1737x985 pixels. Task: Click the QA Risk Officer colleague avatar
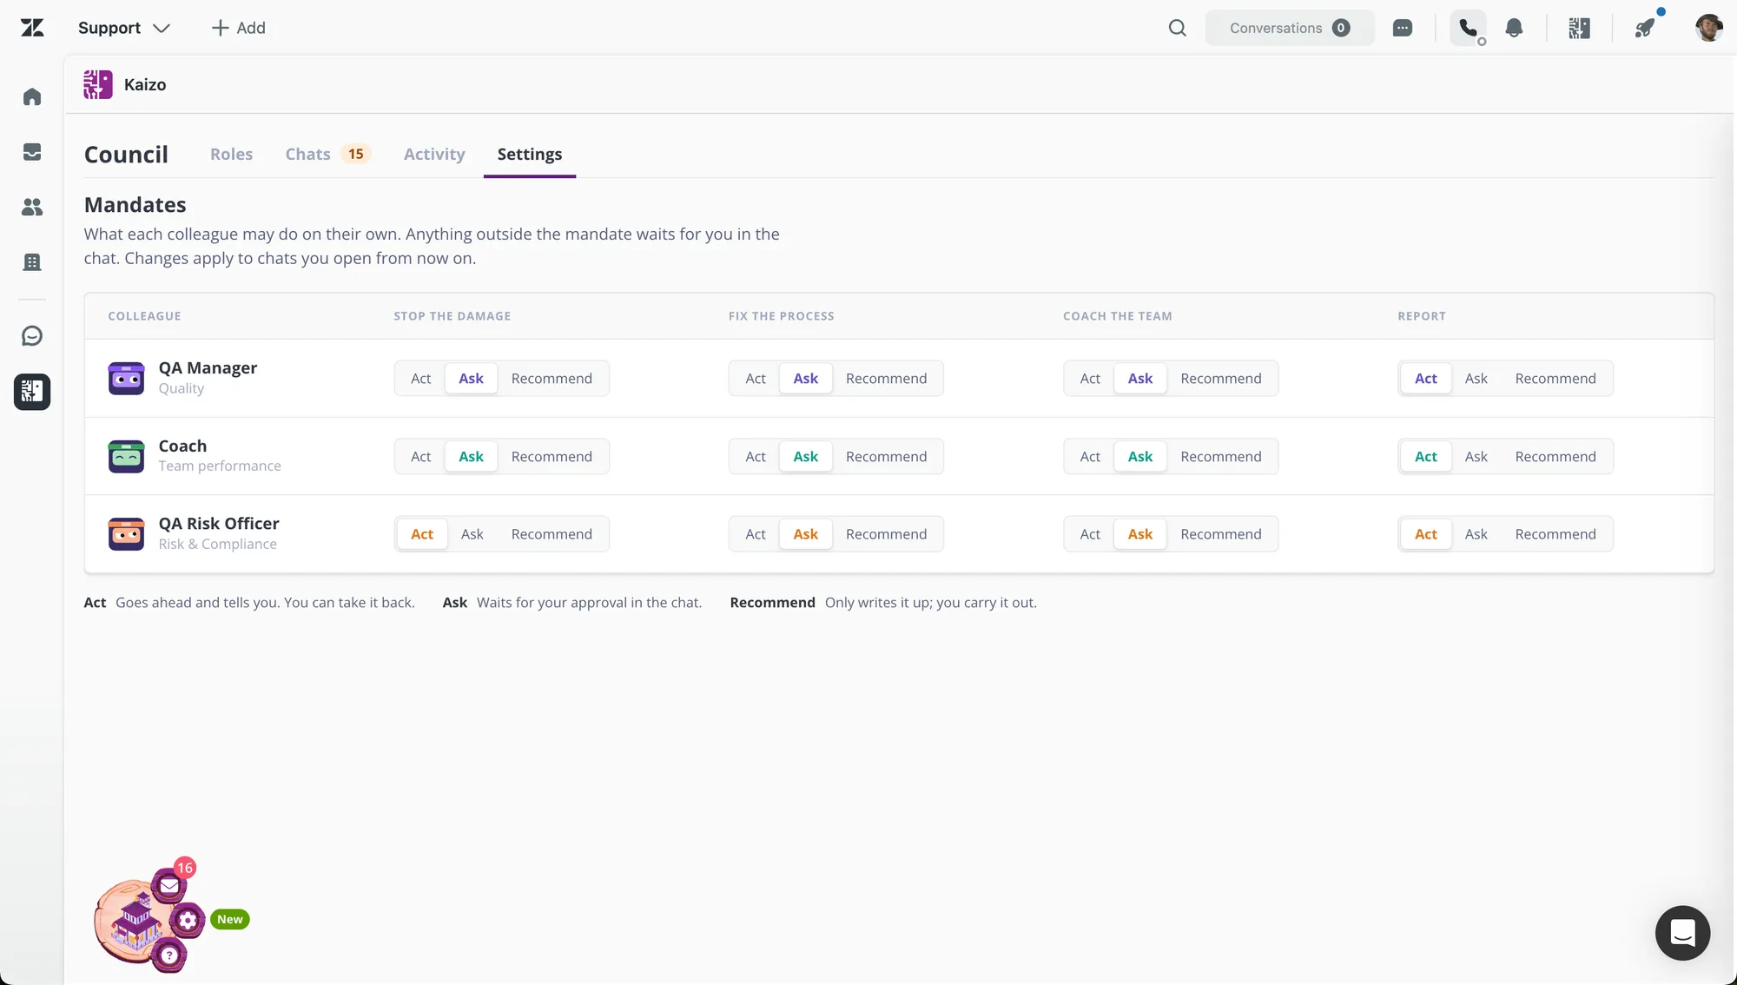(x=126, y=534)
